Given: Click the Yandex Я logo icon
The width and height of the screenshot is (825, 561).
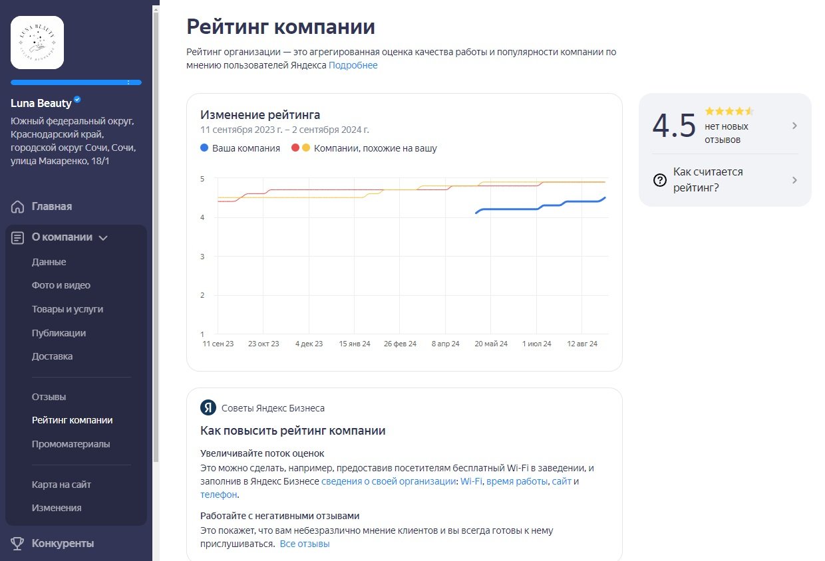Looking at the screenshot, I should pos(208,407).
